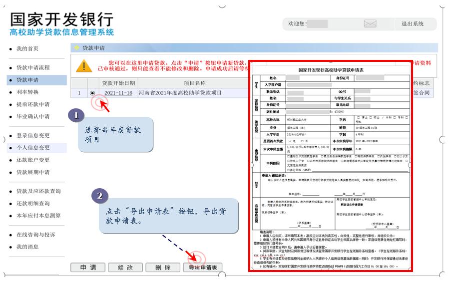Click the 国家开发银行高校助学贷款申请表 form preview
This screenshot has width=449, height=283.
331,166
